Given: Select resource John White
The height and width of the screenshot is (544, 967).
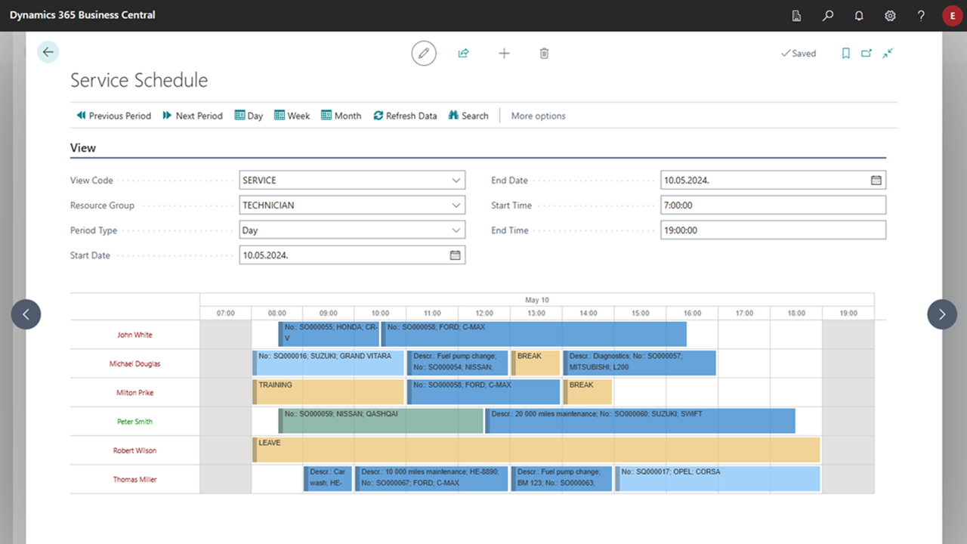Looking at the screenshot, I should point(134,335).
